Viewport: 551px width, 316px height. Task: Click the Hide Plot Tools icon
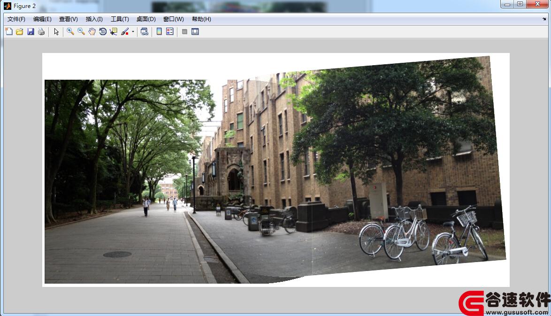point(184,31)
